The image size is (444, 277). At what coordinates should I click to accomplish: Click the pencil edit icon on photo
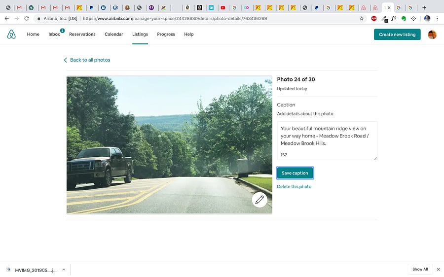[x=259, y=200]
